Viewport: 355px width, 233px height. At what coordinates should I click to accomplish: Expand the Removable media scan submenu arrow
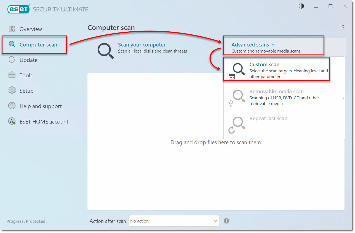click(x=343, y=98)
